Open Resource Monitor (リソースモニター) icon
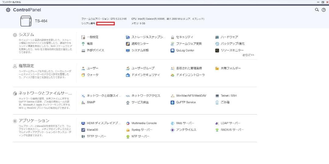This screenshot has height=164, width=329. [x=217, y=50]
